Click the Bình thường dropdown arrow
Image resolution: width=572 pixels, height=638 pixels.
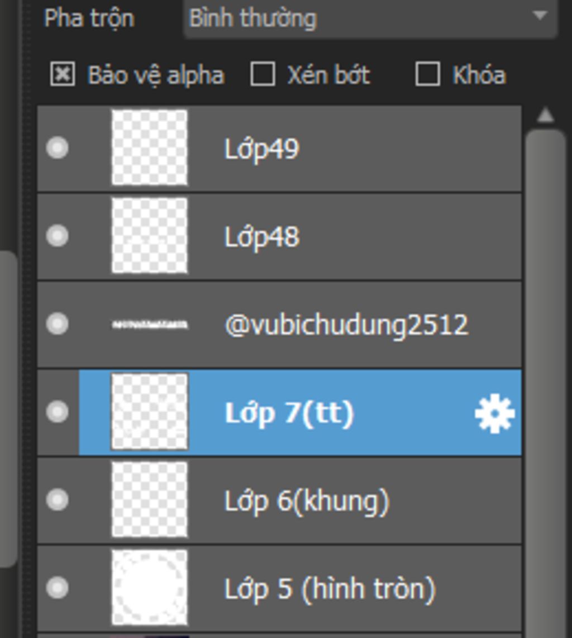540,16
